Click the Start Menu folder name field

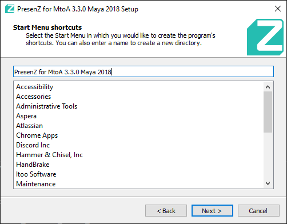[143, 71]
